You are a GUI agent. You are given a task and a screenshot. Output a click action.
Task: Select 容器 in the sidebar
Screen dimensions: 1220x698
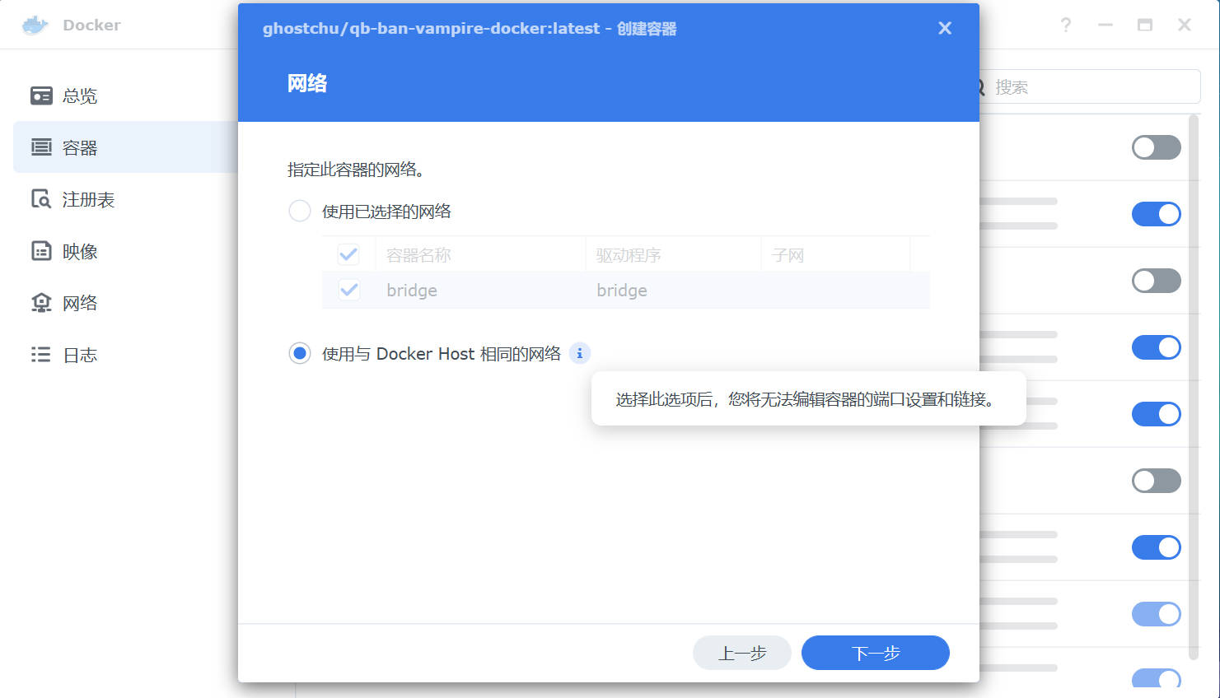click(125, 147)
